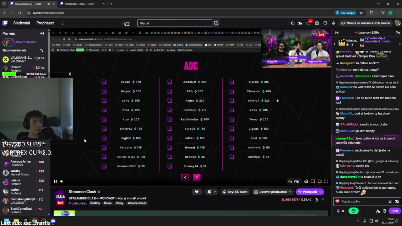This screenshot has width=402, height=226.
Task: Click the Bity: 5% sleva button
Action: point(235,192)
